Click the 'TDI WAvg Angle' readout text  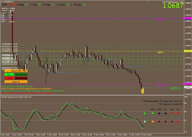pyautogui.click(x=163, y=101)
